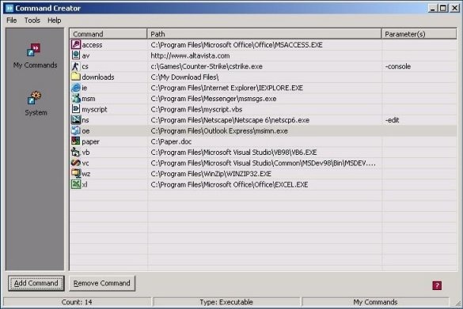Viewport: 463px width, 309px height.
Task: Click the ie Internet Explorer icon
Action: [76, 88]
